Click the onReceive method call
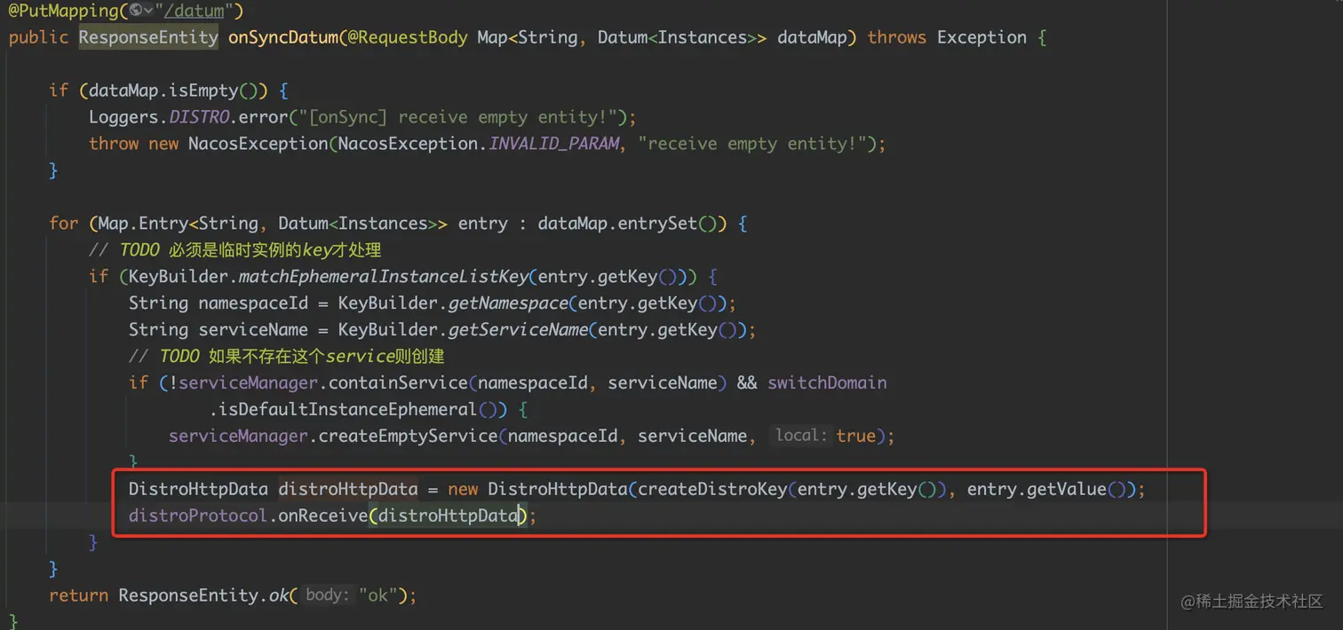This screenshot has height=630, width=1343. pos(323,516)
